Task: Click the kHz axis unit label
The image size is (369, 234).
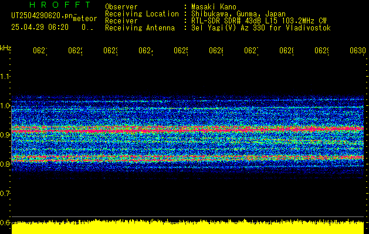Action: click(x=6, y=48)
